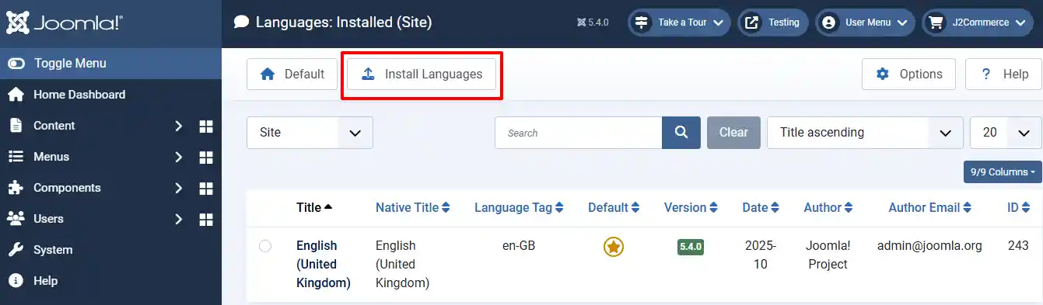
Task: Expand the Components sidebar chevron
Action: click(x=178, y=188)
